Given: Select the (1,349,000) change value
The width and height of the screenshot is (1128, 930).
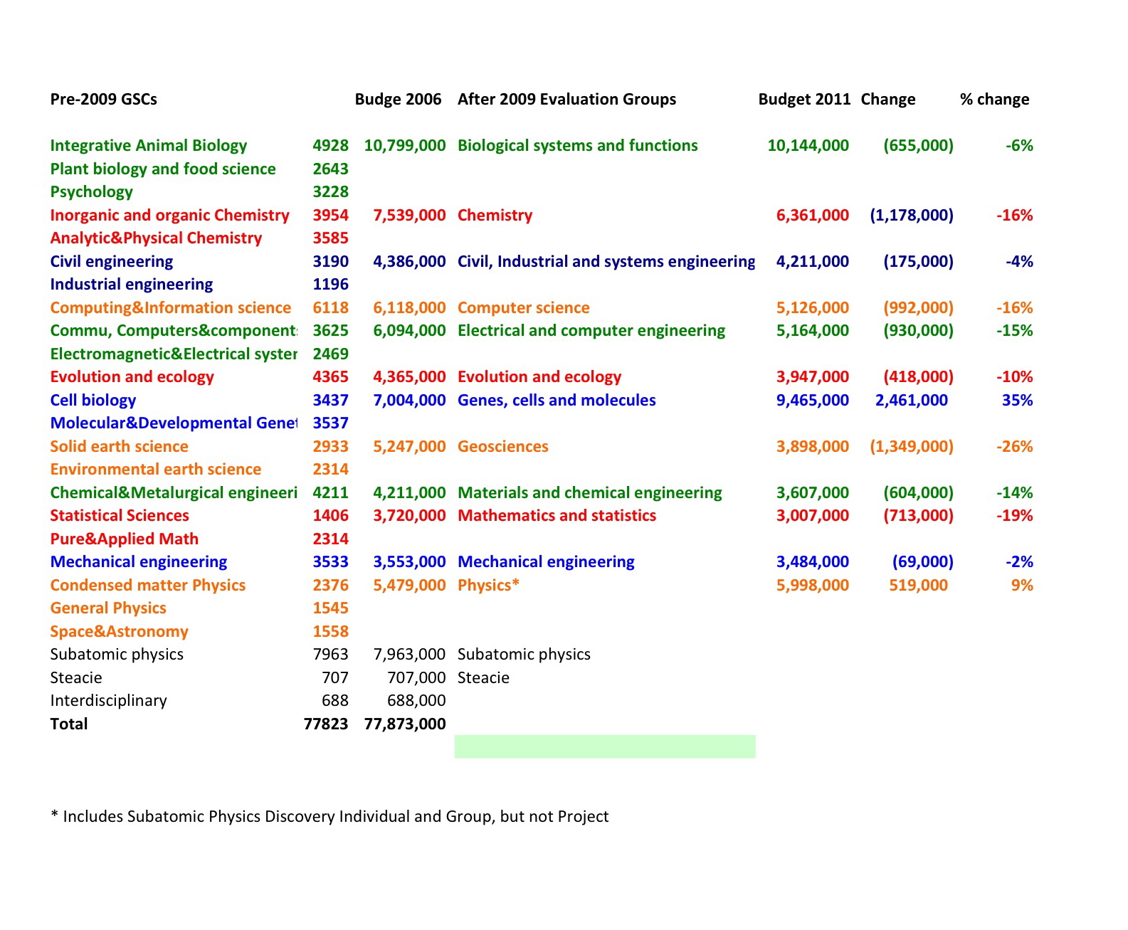Looking at the screenshot, I should click(x=911, y=447).
